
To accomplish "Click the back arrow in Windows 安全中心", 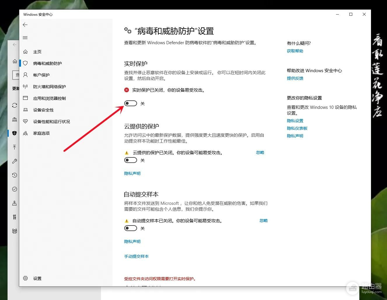I will pyautogui.click(x=25, y=25).
